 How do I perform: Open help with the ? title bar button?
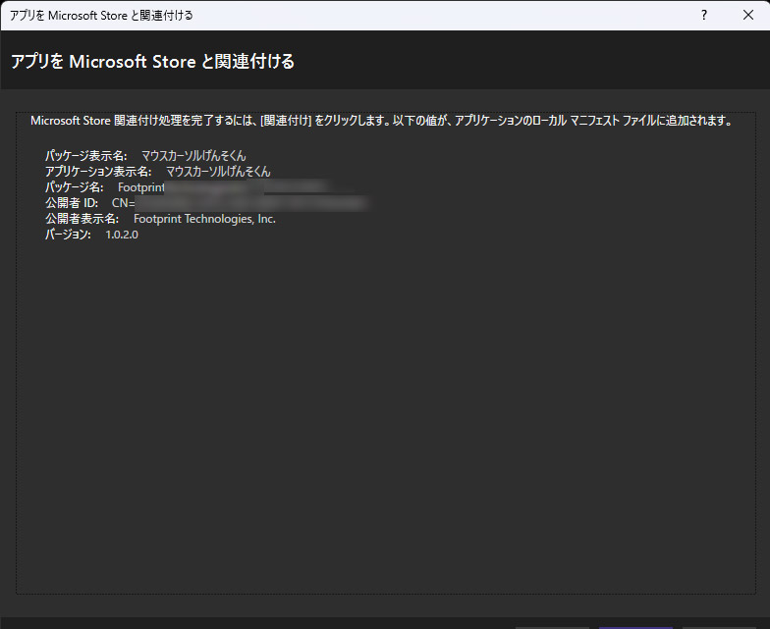coord(703,16)
